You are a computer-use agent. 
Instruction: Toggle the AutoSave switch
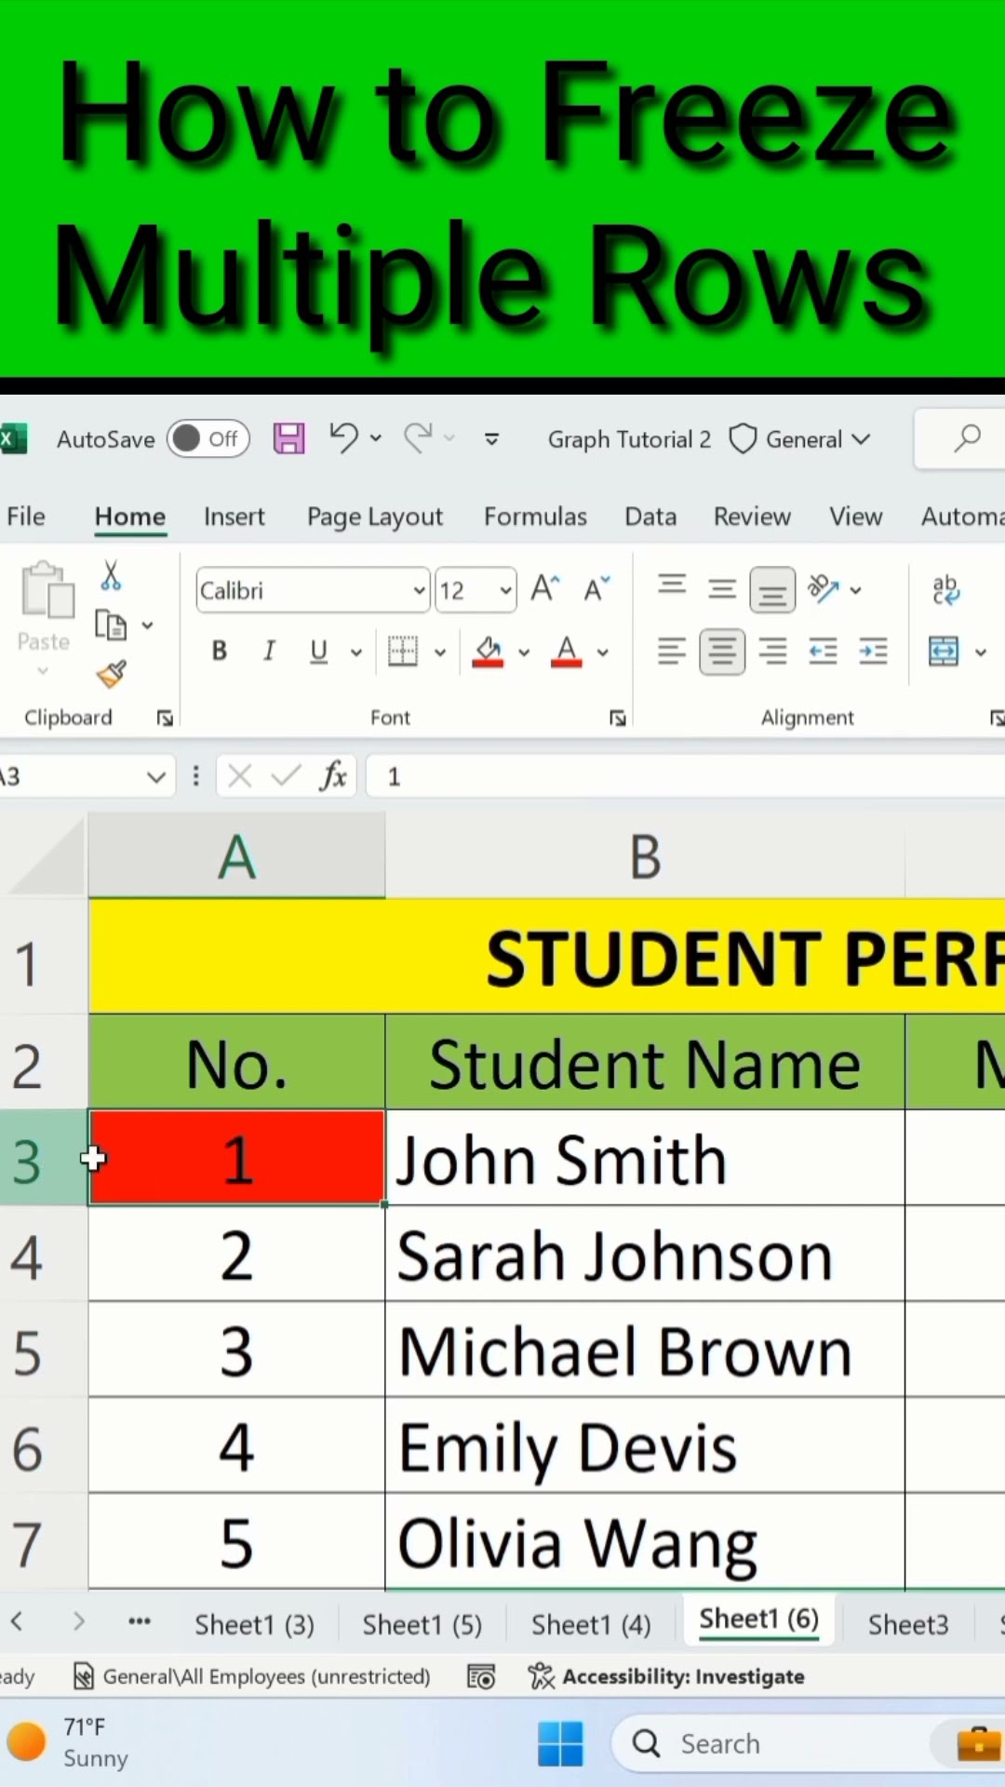(208, 438)
